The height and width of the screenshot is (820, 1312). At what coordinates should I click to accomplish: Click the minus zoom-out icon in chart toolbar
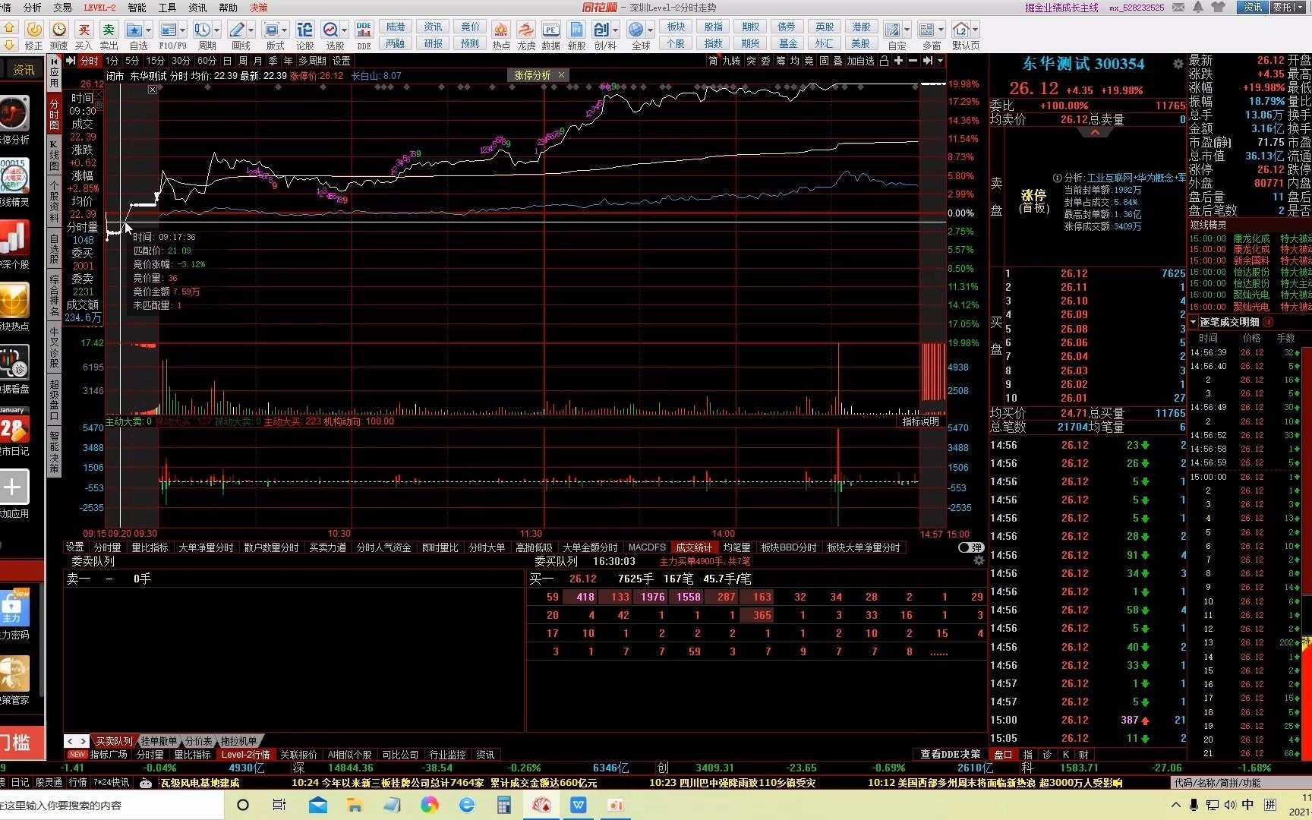pyautogui.click(x=913, y=61)
